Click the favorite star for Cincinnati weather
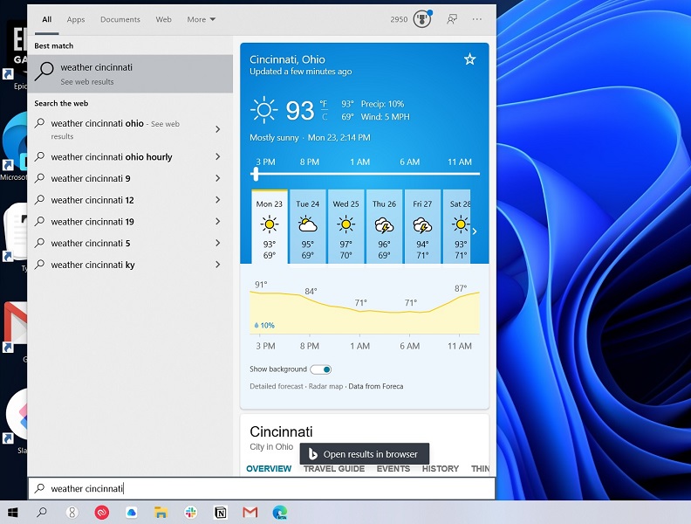 coord(469,59)
